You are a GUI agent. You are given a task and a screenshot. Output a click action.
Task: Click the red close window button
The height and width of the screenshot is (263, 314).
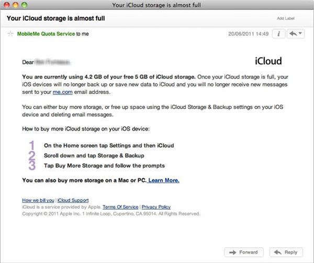[x=7, y=5]
